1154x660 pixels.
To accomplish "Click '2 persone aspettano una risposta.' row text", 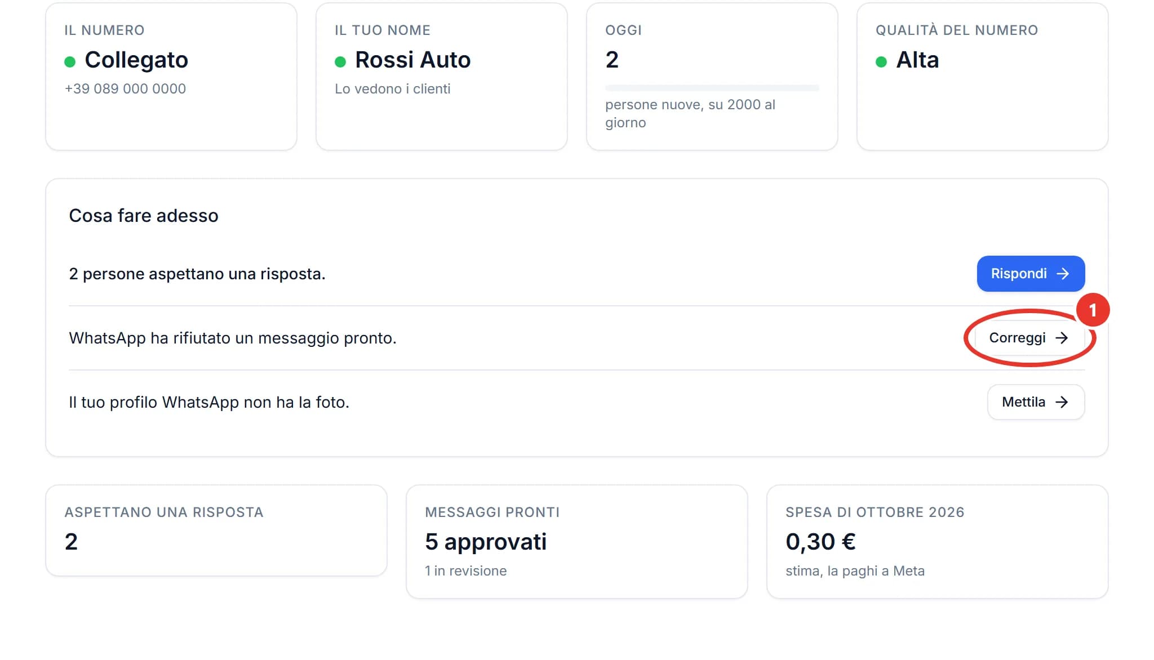I will pyautogui.click(x=197, y=274).
